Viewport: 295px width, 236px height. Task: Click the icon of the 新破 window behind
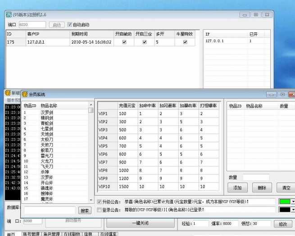(8, 93)
